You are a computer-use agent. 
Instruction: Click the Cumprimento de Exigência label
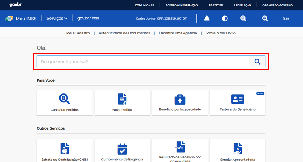pos(122,160)
